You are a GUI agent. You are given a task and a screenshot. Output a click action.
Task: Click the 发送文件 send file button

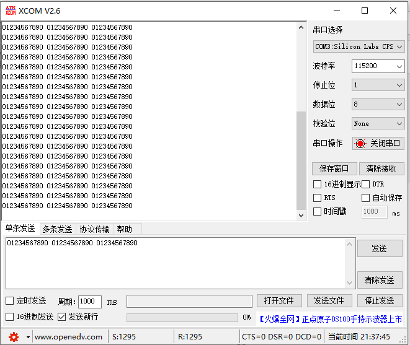coord(329,300)
